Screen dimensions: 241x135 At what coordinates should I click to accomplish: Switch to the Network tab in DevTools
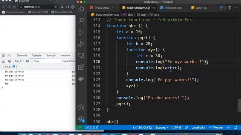coord(65,55)
